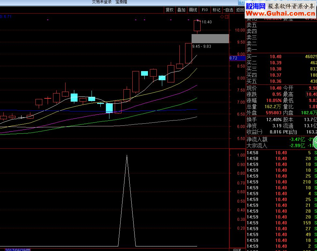Click the gray 9.45 - 9.83 gap box
317x251 pixels.
coord(210,38)
